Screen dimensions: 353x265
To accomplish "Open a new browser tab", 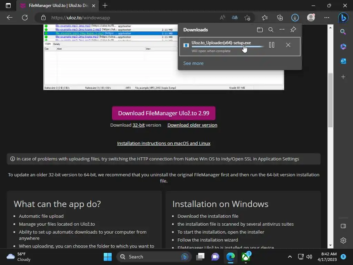I will click(105, 6).
